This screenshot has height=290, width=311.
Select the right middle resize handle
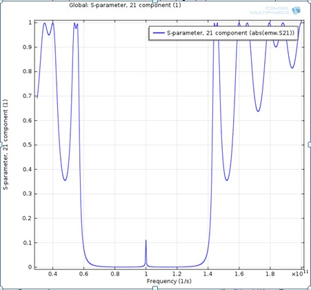tap(310, 144)
